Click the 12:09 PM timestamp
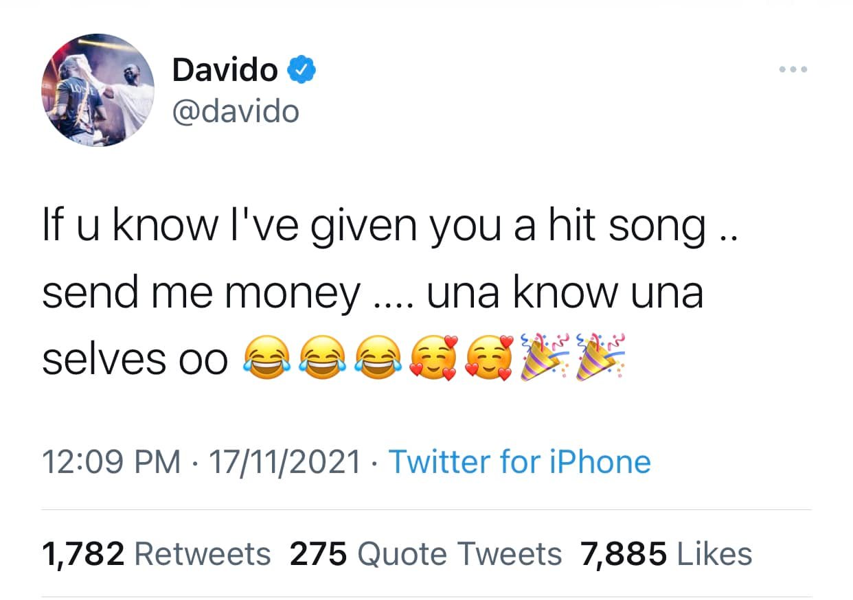Screen dimensions: 853x600 (x=112, y=462)
